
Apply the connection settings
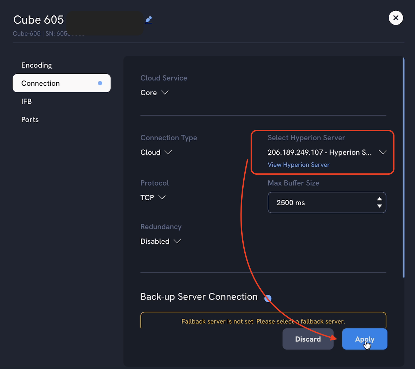pyautogui.click(x=364, y=339)
